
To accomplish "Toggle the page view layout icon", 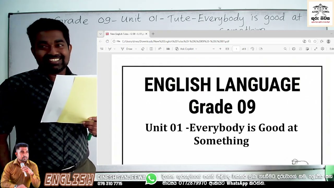I will pos(151,49).
